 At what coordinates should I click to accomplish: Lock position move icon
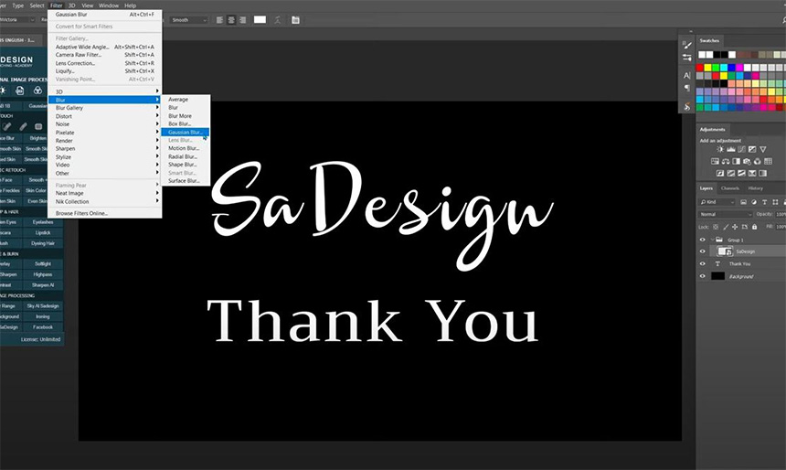(735, 227)
